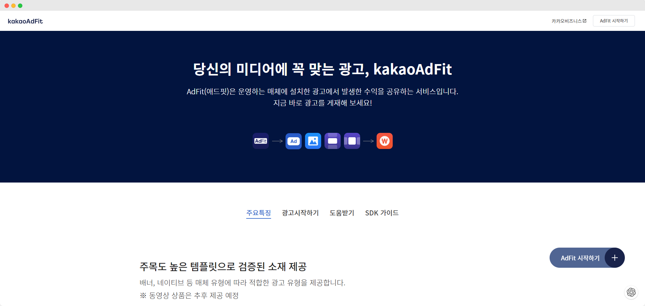Click the blue Ad banner icon
Image resolution: width=645 pixels, height=306 pixels.
pyautogui.click(x=294, y=141)
